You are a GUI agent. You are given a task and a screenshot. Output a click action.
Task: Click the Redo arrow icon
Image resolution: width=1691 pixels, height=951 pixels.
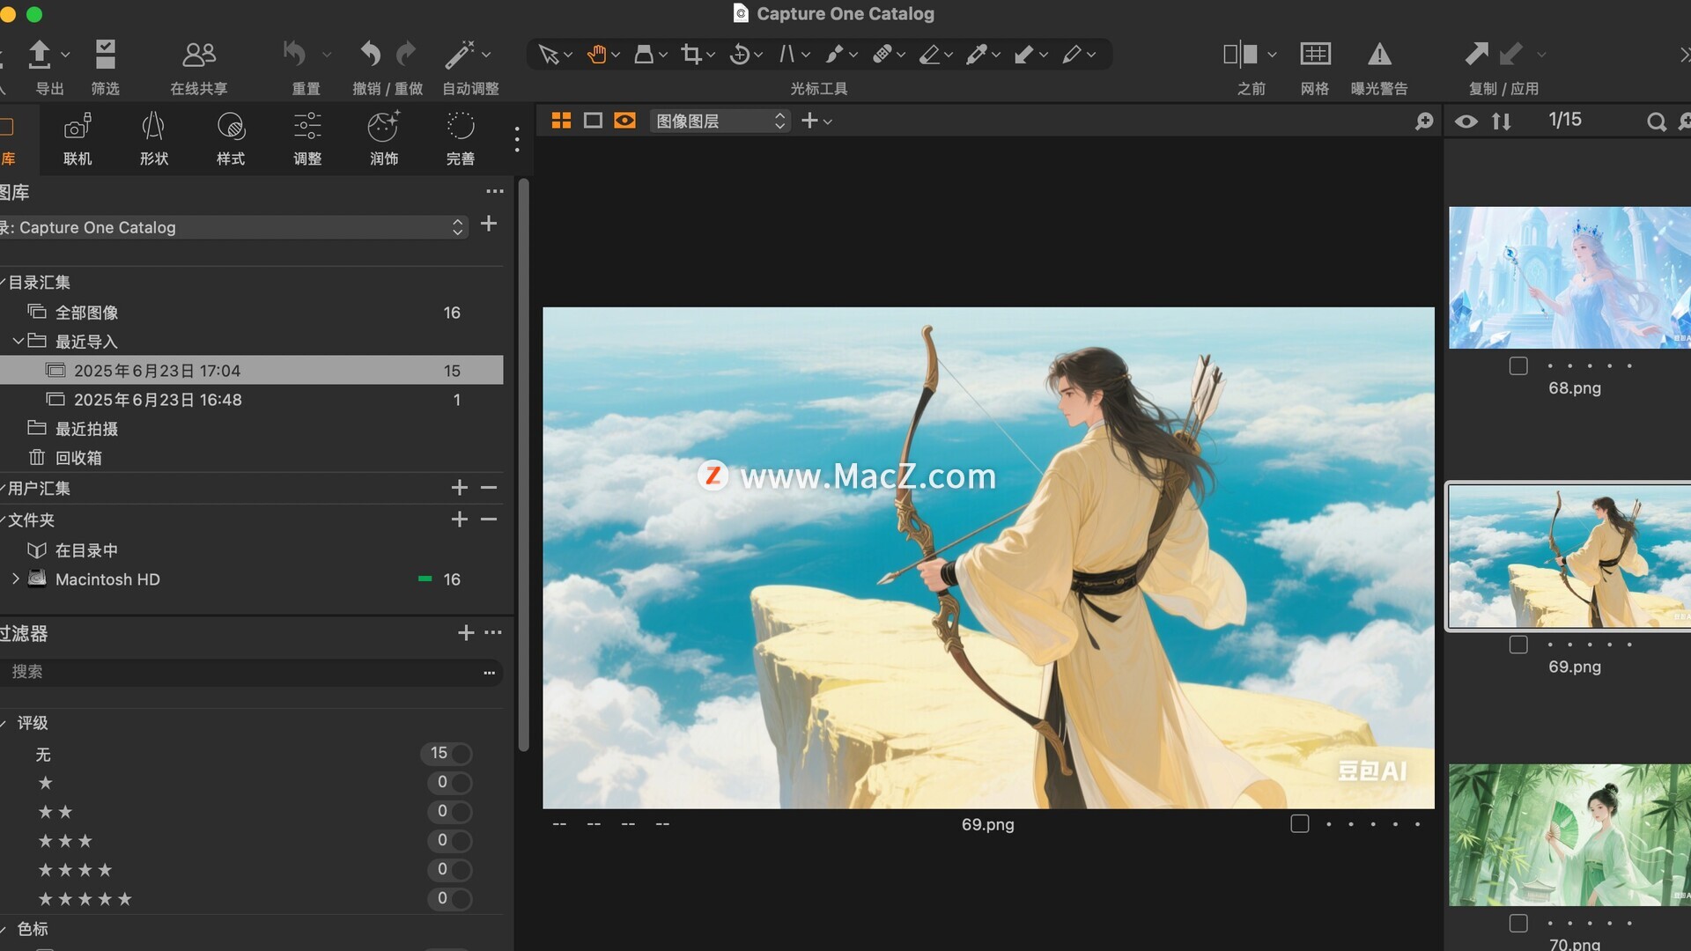tap(406, 55)
